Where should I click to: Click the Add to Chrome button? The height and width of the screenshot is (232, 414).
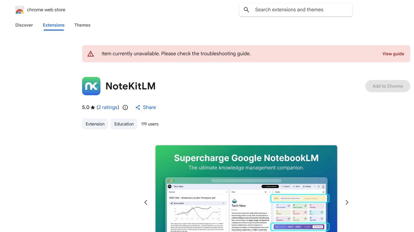coord(388,86)
